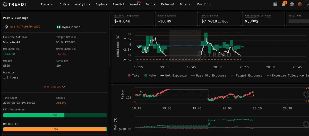The width and height of the screenshot is (309, 136).
Task: Open the globe language selector
Action: 292,4
